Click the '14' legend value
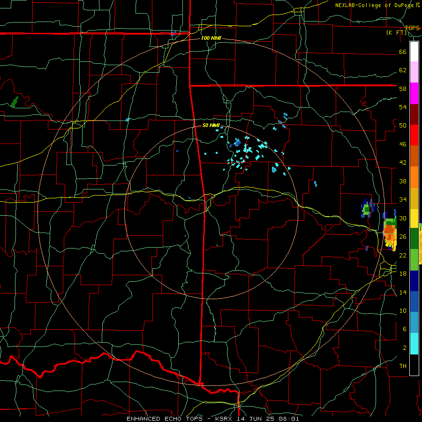This screenshot has width=422, height=422. click(403, 292)
